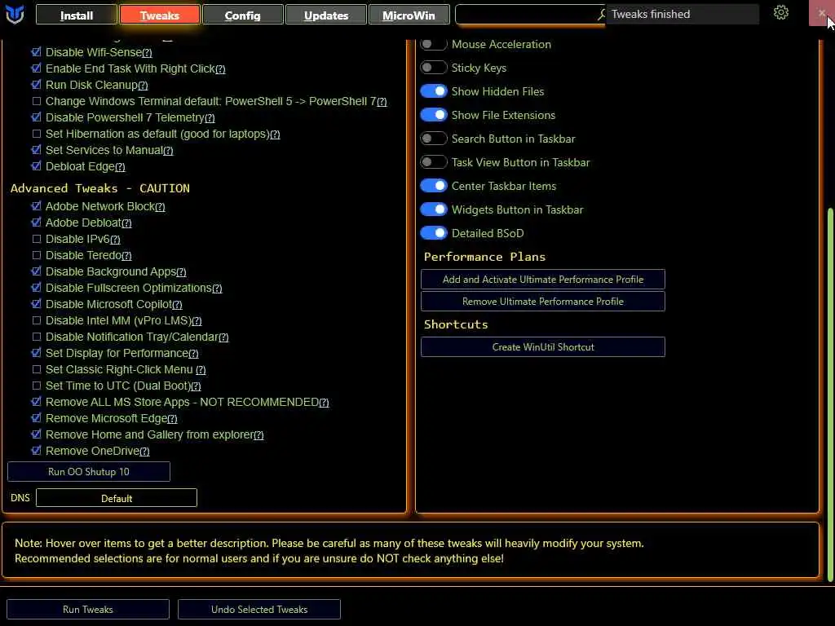Open the MicroWin tab

click(x=409, y=15)
